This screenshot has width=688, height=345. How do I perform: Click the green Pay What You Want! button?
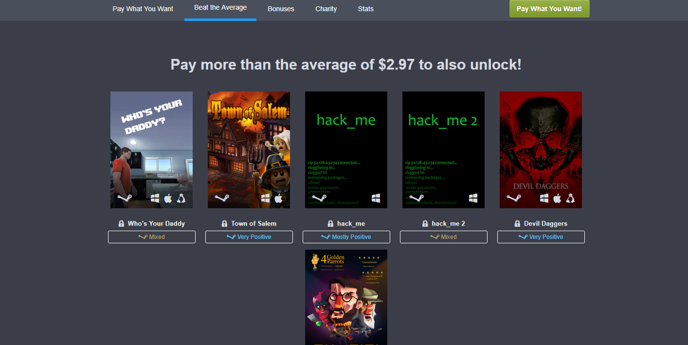click(x=549, y=9)
